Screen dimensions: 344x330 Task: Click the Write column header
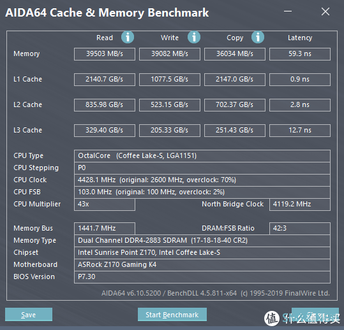pos(170,38)
